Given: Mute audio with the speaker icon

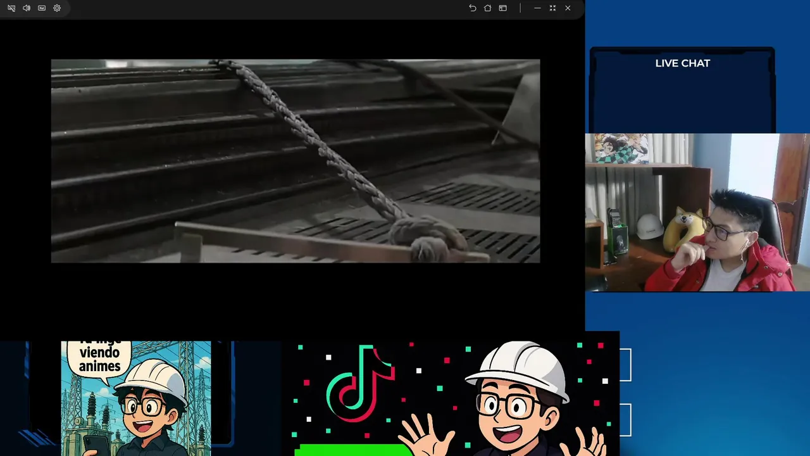Looking at the screenshot, I should coord(27,8).
